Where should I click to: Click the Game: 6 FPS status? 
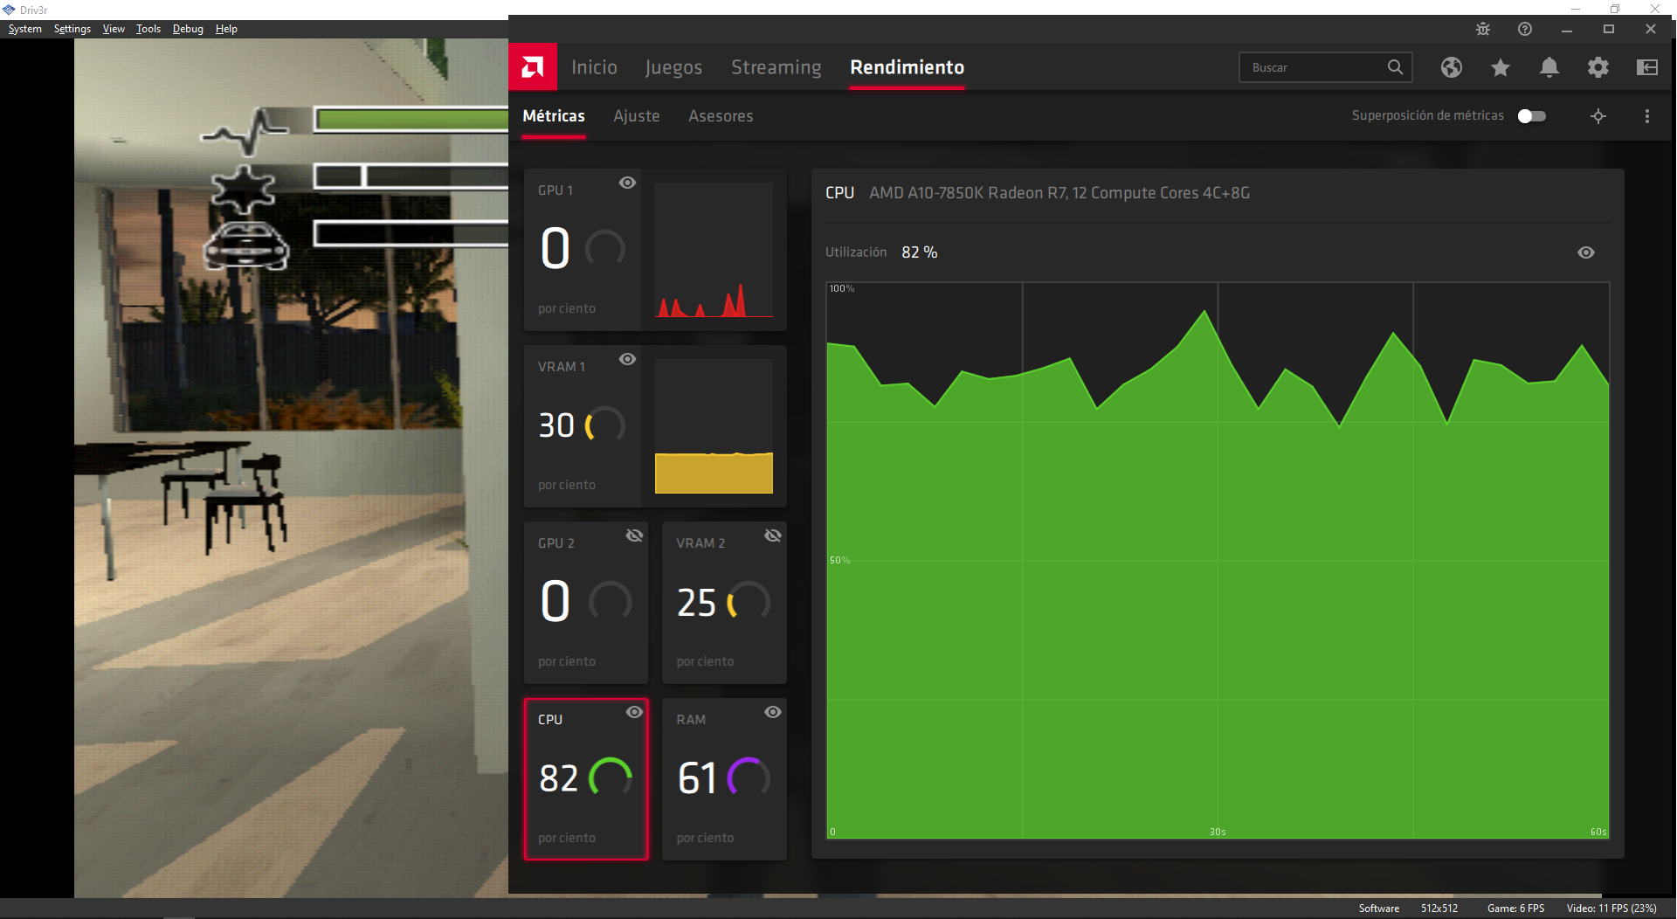1515,909
